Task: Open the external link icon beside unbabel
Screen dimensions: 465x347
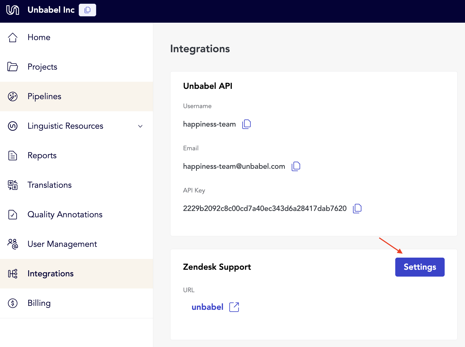Action: [234, 307]
